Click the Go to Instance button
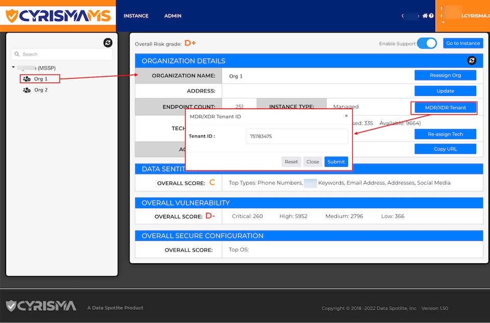Image resolution: width=490 pixels, height=323 pixels. point(462,43)
